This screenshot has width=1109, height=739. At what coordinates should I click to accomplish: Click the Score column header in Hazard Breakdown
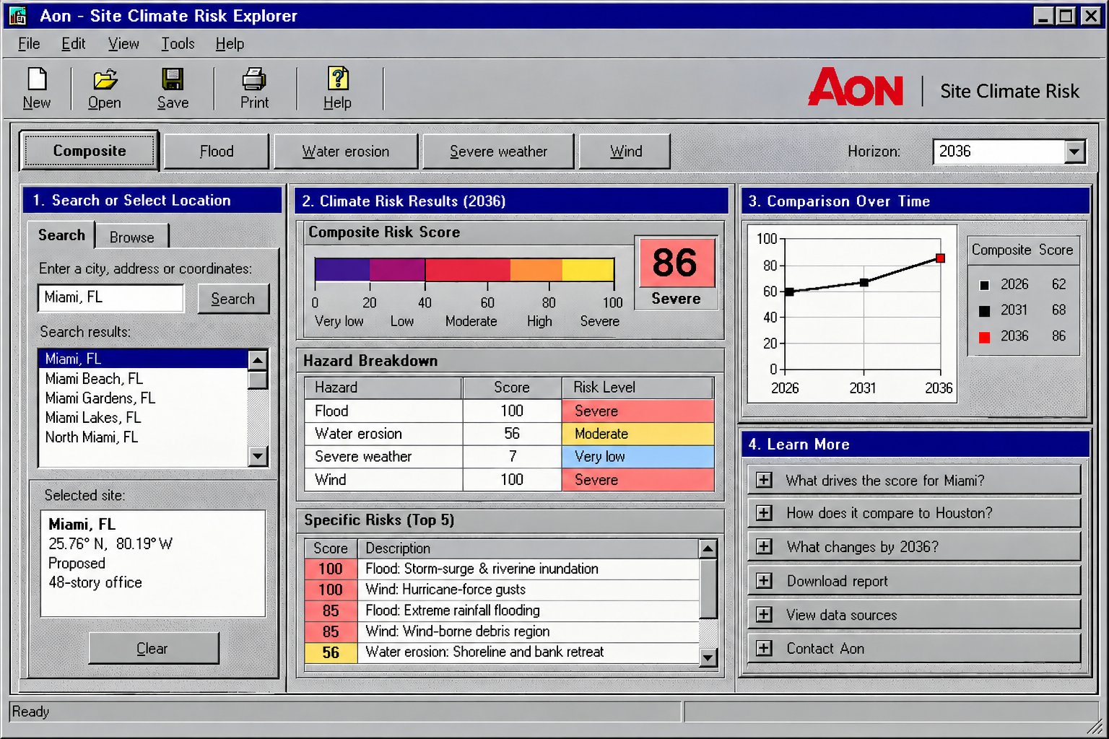[x=512, y=388]
